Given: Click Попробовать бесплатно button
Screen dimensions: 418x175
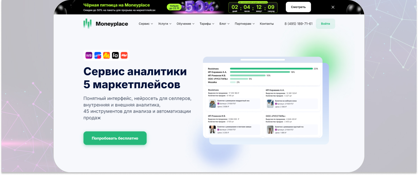Looking at the screenshot, I should (x=115, y=138).
